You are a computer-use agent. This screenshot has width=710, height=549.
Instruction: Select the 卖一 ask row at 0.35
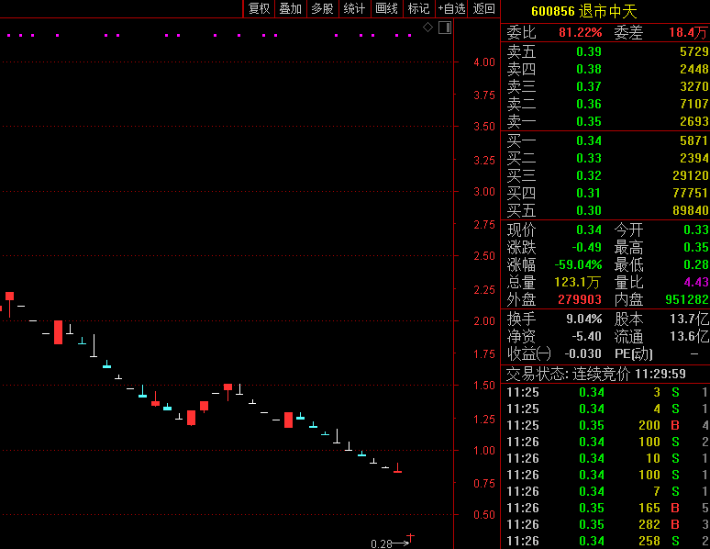(x=605, y=121)
